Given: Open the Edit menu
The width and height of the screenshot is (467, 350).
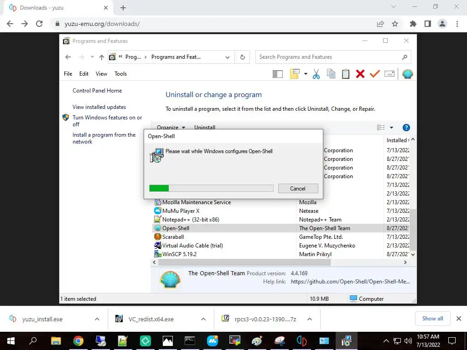Looking at the screenshot, I should pos(84,73).
